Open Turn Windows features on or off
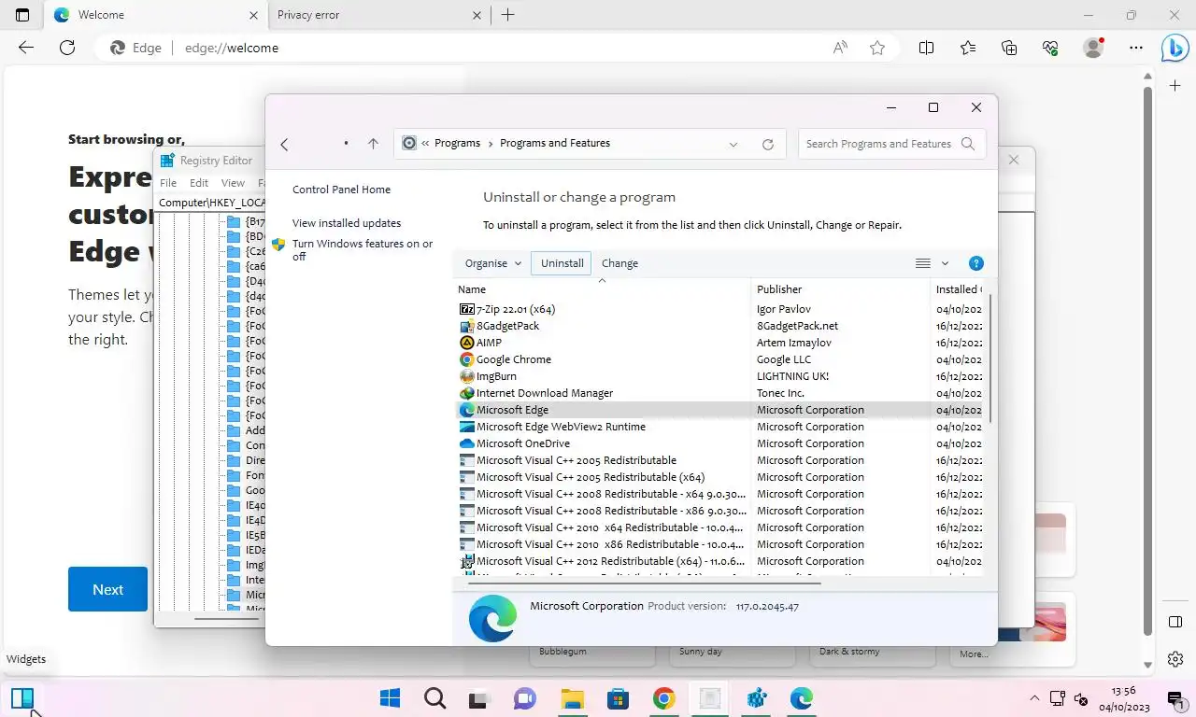Image resolution: width=1196 pixels, height=717 pixels. tap(363, 249)
